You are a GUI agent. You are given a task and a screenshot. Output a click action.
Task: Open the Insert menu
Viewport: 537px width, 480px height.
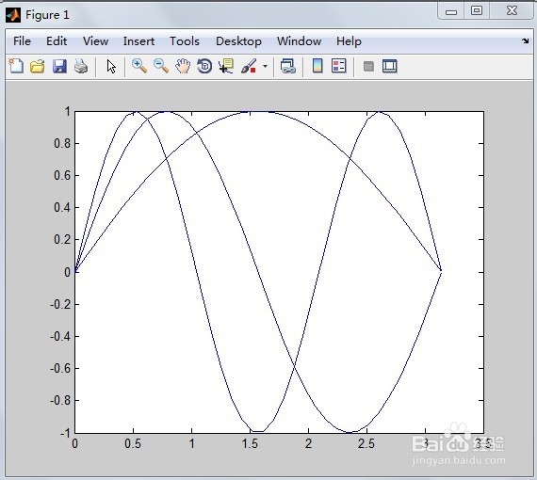point(138,41)
